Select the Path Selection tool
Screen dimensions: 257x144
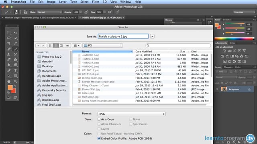pos(9,76)
